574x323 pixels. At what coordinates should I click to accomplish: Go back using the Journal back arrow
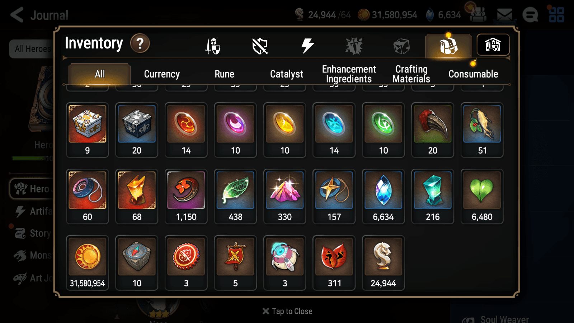point(17,14)
